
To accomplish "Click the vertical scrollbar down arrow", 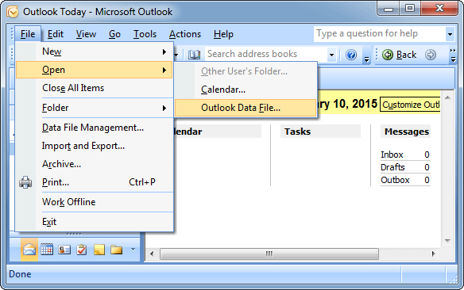I will coord(447,241).
